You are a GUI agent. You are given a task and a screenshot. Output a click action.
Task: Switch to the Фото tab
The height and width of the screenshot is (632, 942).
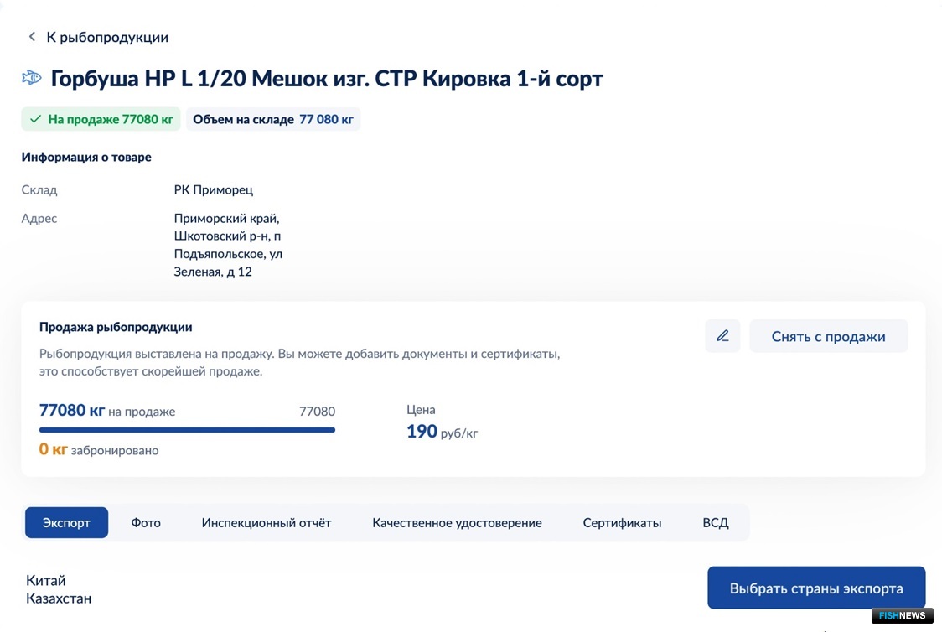[x=146, y=523]
